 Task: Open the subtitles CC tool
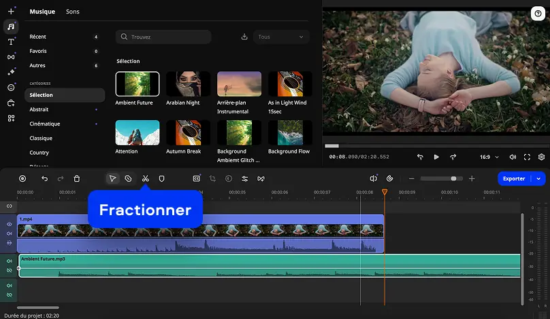click(197, 179)
